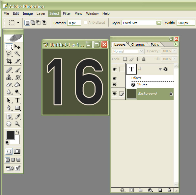This screenshot has width=196, height=195.
Task: Hide the 16 text layer
Action: [114, 69]
